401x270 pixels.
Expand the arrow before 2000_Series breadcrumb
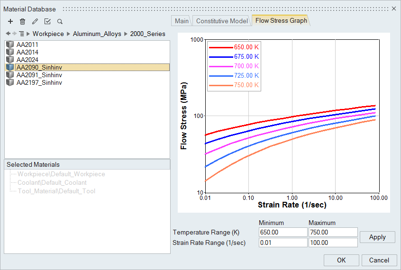pos(126,34)
